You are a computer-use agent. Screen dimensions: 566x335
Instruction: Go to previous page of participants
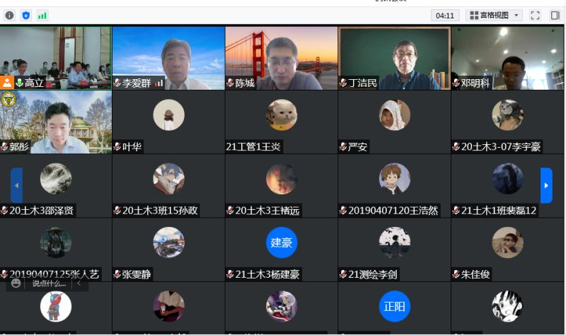pos(16,185)
